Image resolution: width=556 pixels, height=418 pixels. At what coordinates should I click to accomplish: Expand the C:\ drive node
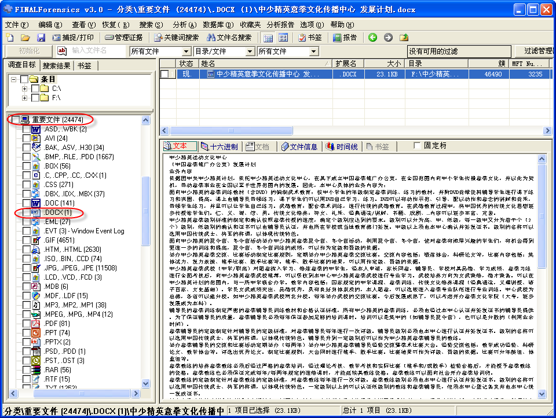(x=24, y=89)
